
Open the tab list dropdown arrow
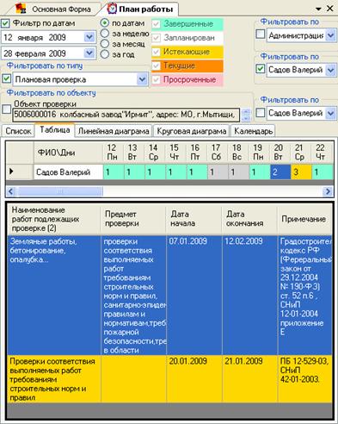point(318,9)
